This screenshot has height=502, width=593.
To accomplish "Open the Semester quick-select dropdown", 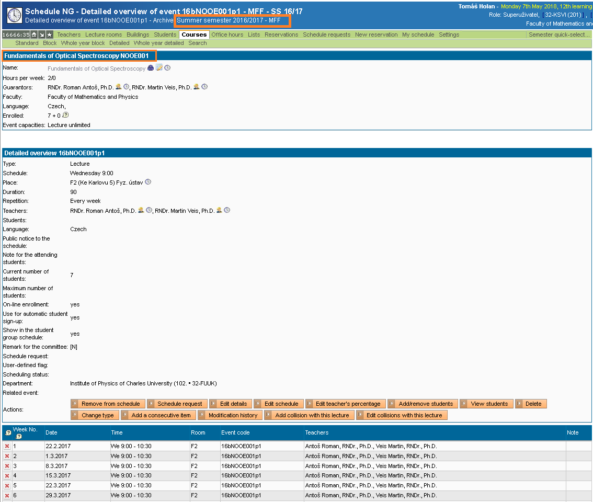I will pos(559,35).
